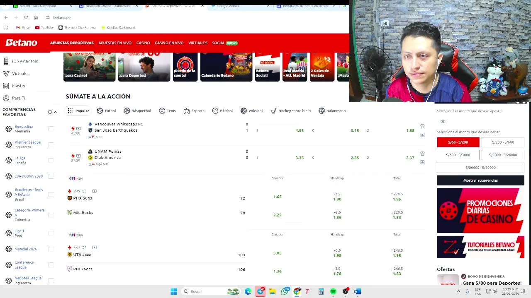Open stream icon for PHX Suns game
Screen dimensions: 531x298
pyautogui.click(x=94, y=191)
